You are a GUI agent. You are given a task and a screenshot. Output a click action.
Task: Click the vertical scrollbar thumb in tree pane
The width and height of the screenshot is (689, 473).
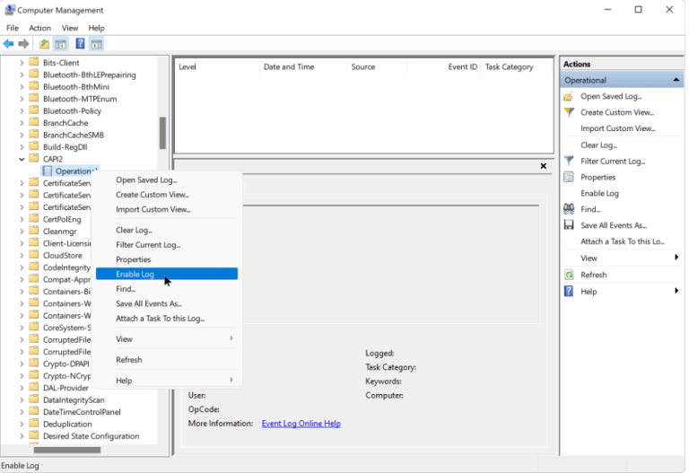[162, 133]
